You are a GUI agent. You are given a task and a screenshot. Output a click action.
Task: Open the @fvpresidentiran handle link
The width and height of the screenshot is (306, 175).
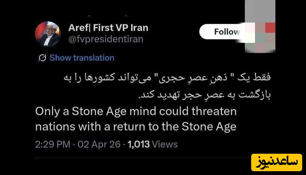pos(106,39)
